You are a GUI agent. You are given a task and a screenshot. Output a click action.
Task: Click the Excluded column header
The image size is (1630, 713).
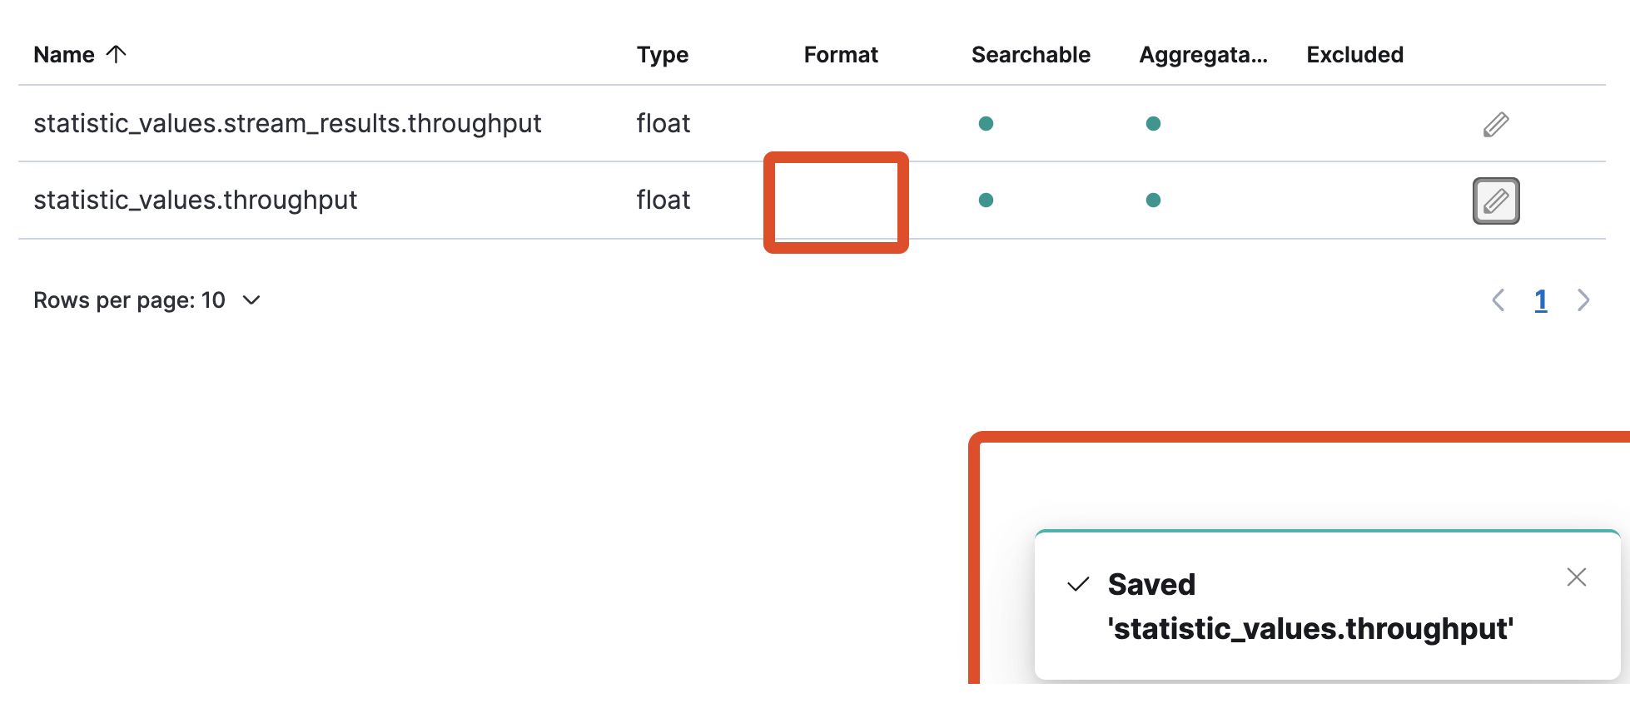pos(1354,55)
